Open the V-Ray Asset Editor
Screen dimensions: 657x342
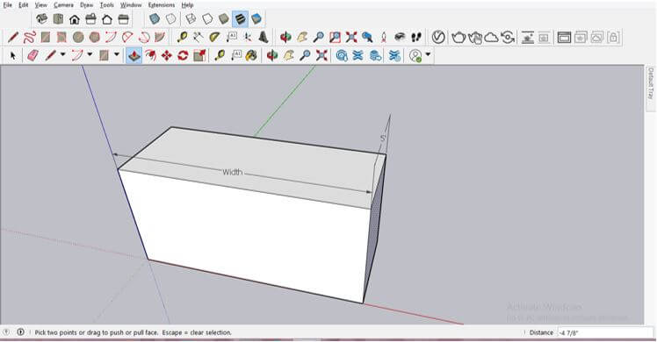(438, 37)
